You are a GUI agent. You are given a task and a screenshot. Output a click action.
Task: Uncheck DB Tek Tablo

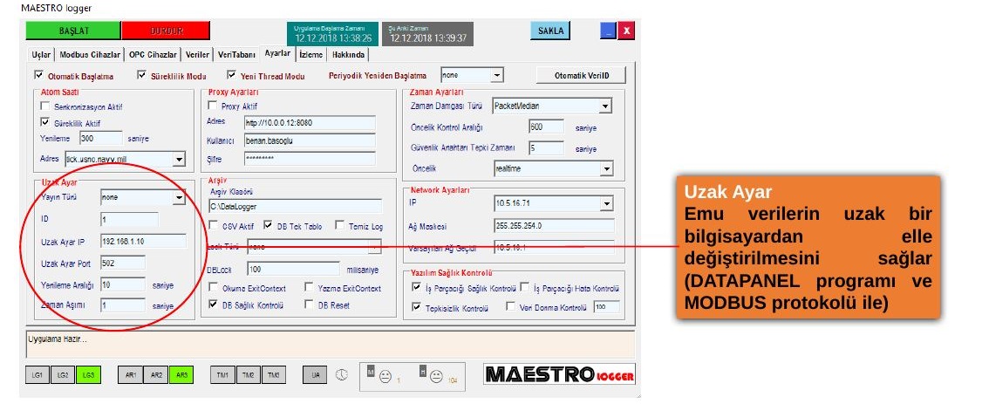[x=267, y=225]
